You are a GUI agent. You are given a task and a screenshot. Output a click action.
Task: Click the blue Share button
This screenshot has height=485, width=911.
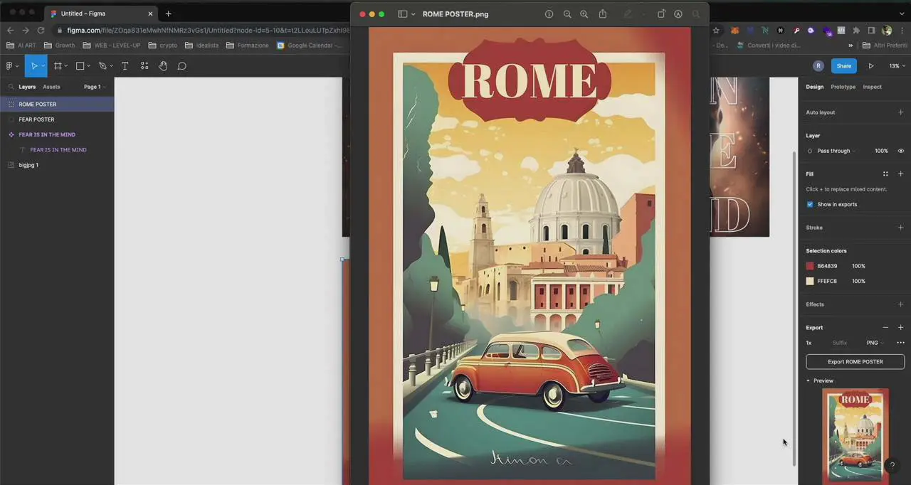(x=843, y=66)
